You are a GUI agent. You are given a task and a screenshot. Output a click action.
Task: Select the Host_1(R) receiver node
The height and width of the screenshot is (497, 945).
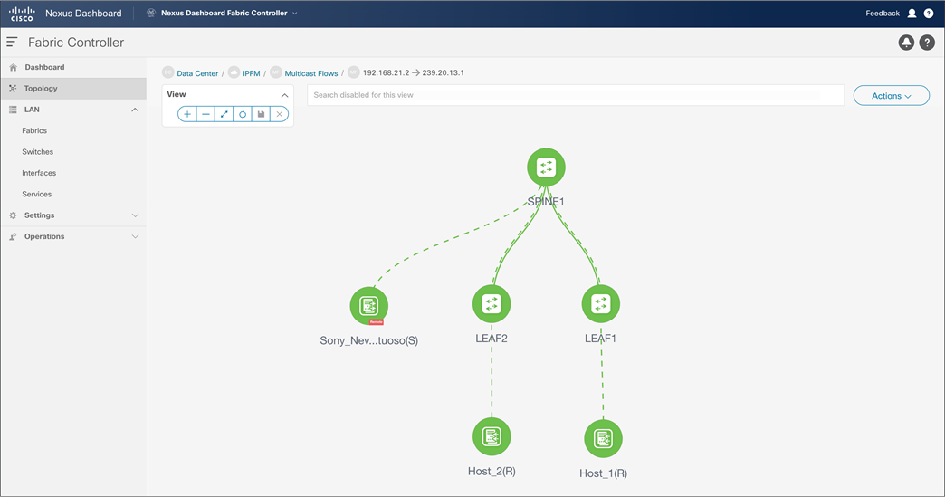[603, 438]
